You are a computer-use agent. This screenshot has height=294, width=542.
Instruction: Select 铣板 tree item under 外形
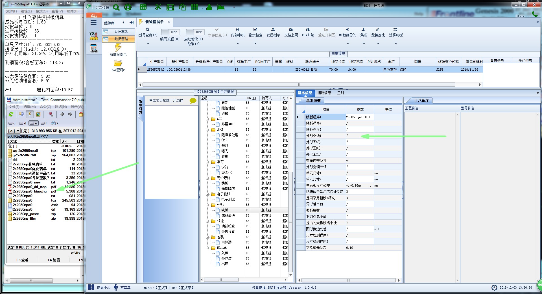(x=225, y=210)
